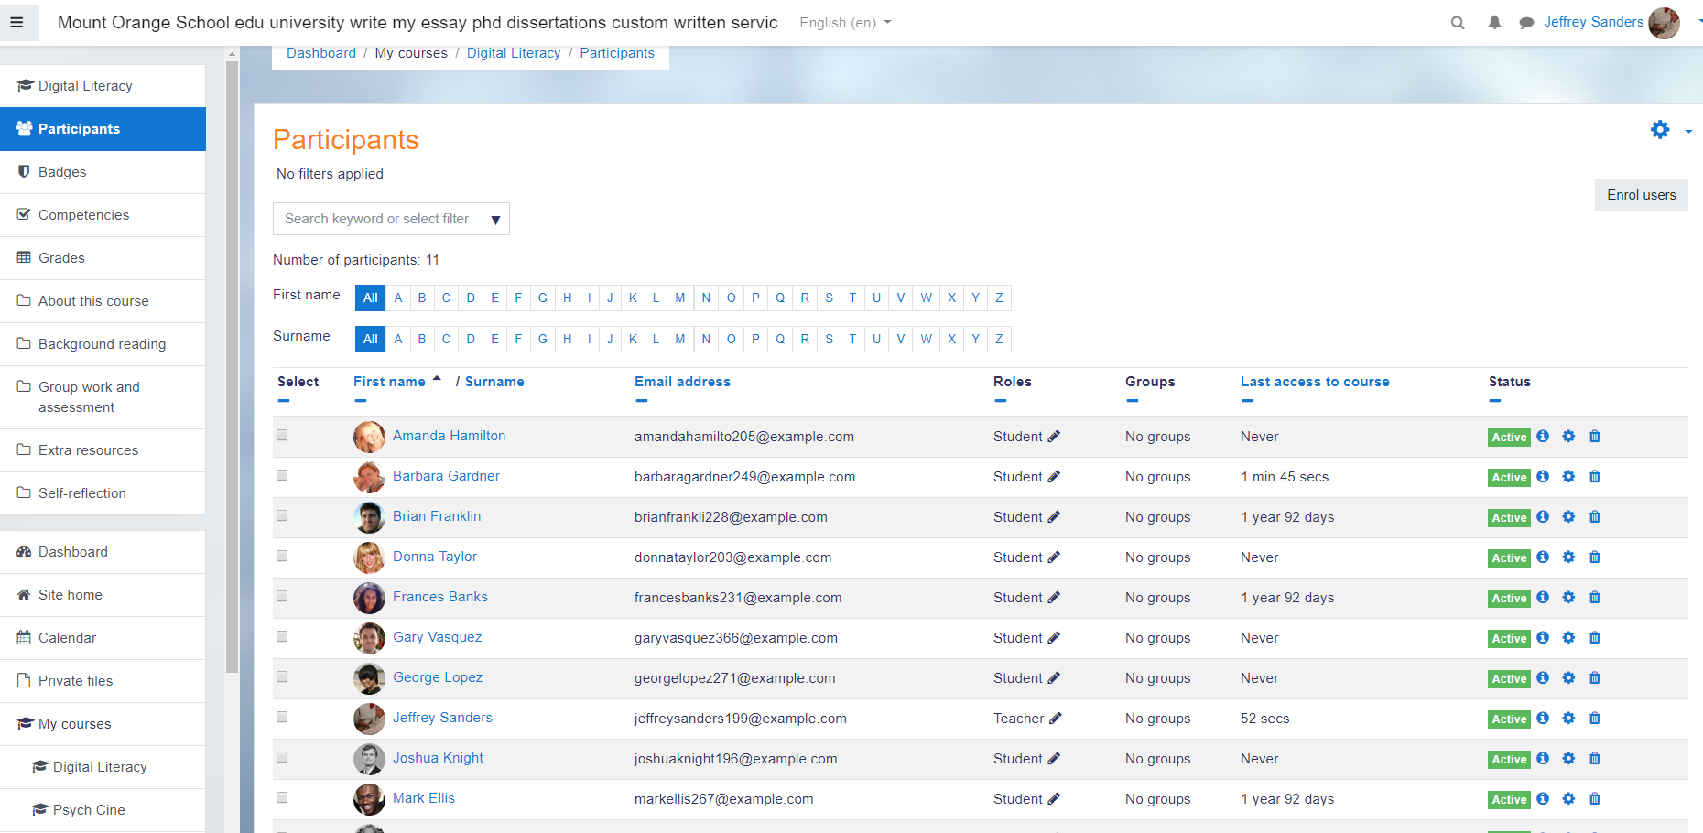The image size is (1703, 833).
Task: Open Grades in the left sidebar
Action: (x=61, y=258)
